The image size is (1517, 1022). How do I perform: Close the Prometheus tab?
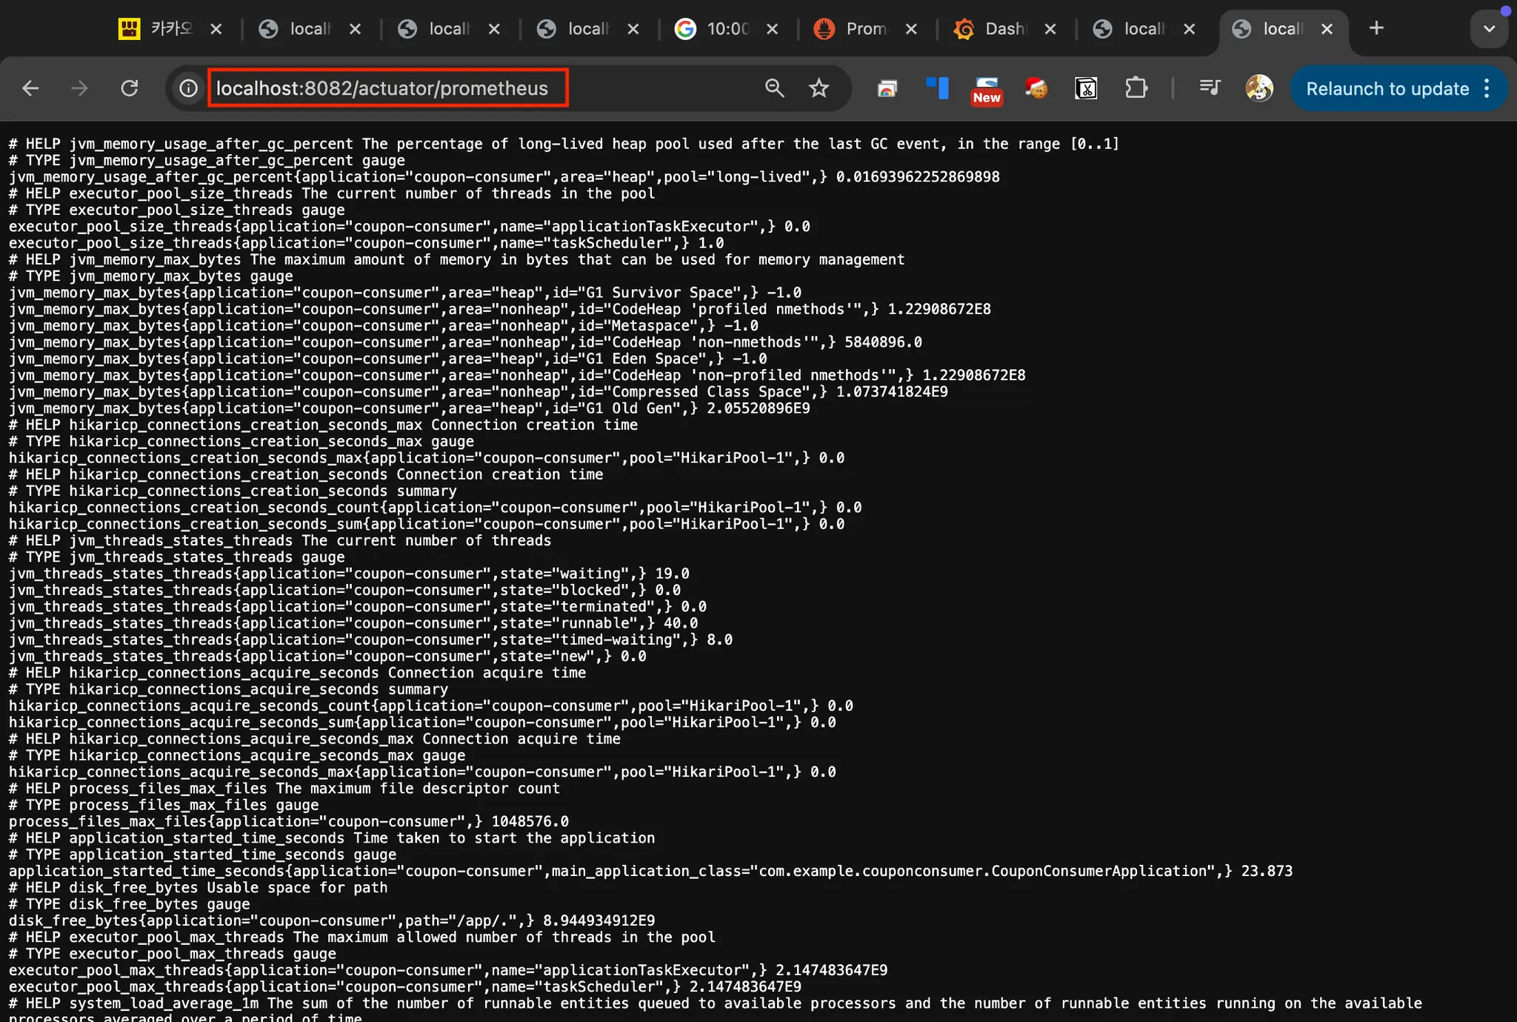[911, 29]
